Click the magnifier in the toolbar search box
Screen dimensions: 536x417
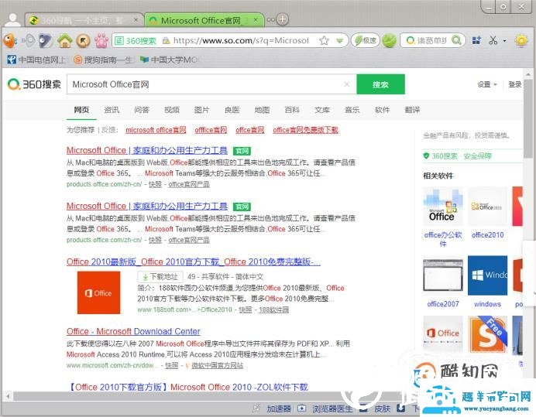tap(456, 41)
